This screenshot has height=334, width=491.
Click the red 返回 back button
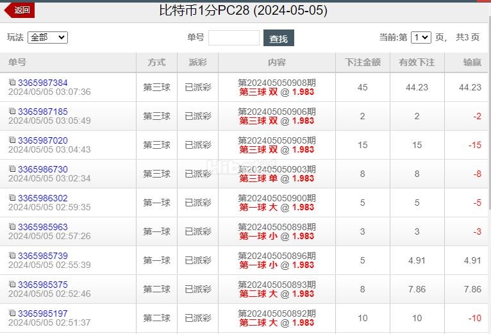click(x=19, y=10)
